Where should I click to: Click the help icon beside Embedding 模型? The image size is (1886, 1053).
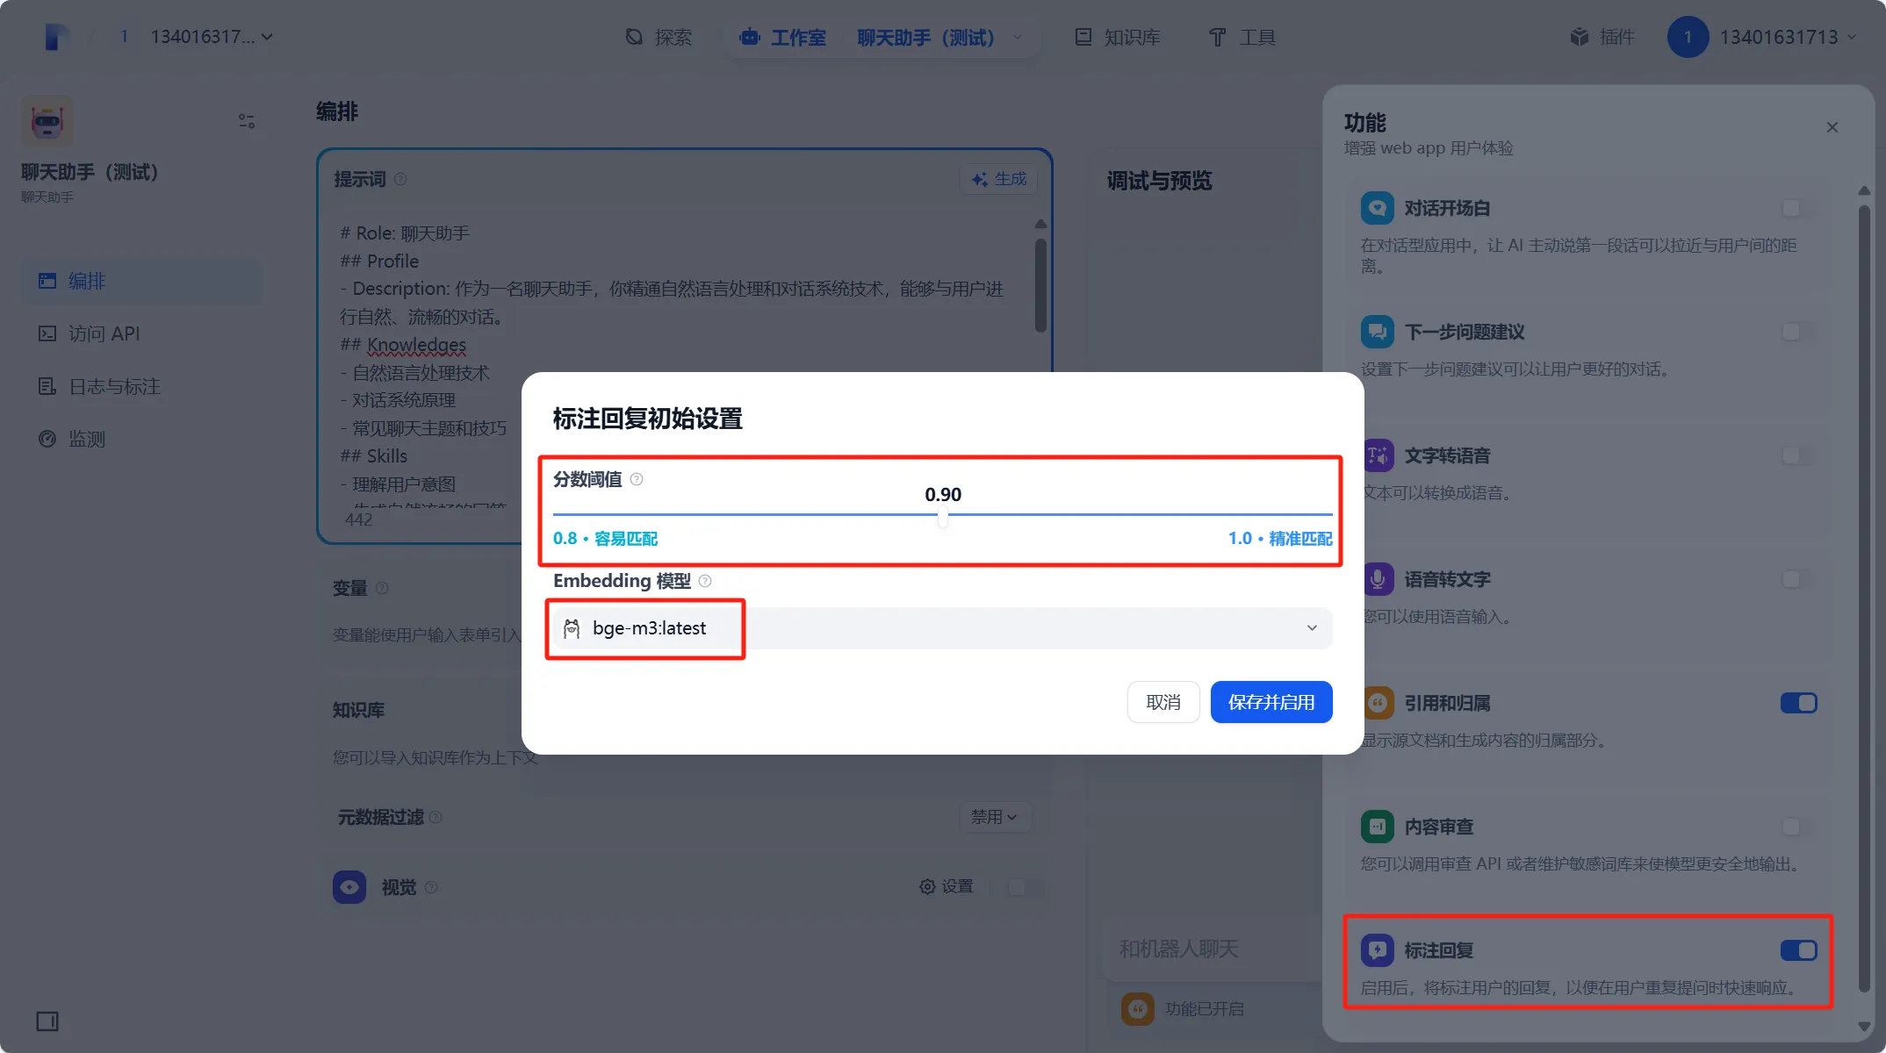(705, 581)
